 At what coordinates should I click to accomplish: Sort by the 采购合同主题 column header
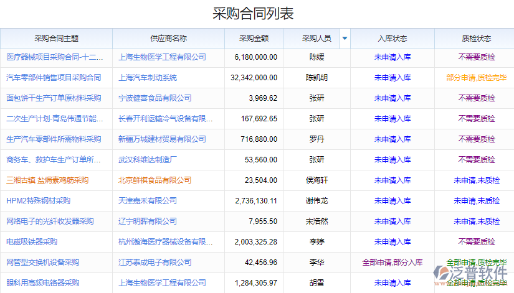click(x=56, y=39)
